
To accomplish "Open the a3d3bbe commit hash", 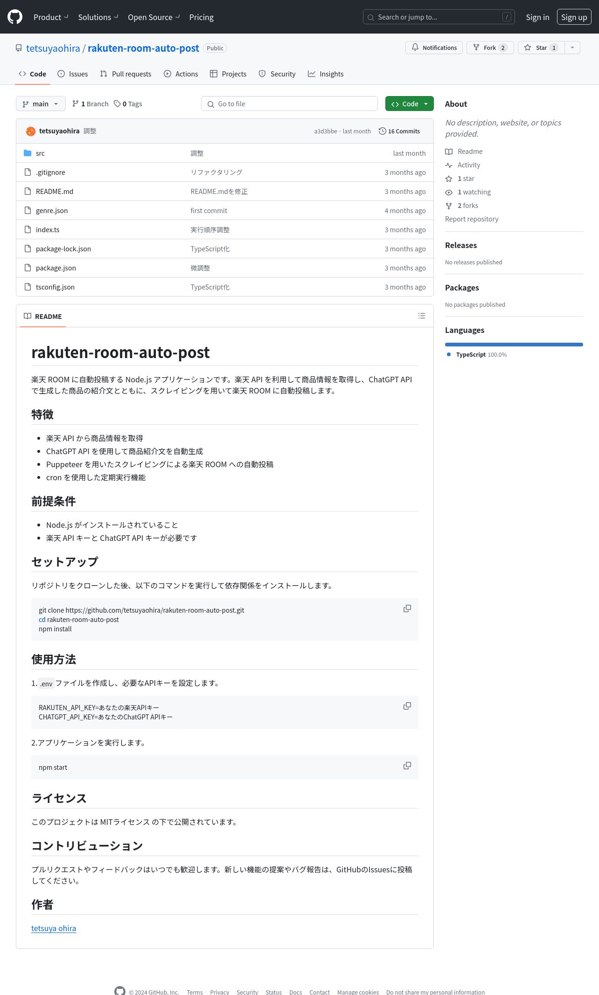I will pos(326,131).
